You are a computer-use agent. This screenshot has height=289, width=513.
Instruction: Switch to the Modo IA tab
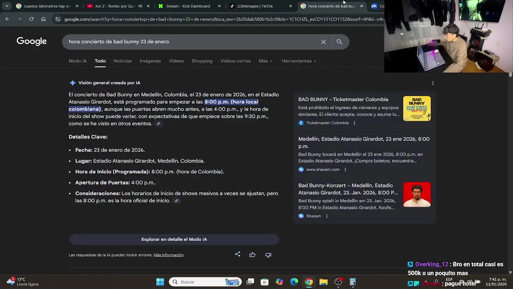(x=77, y=61)
